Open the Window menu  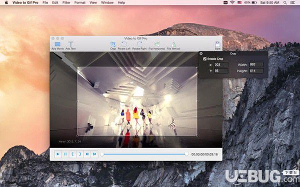click(x=107, y=2)
